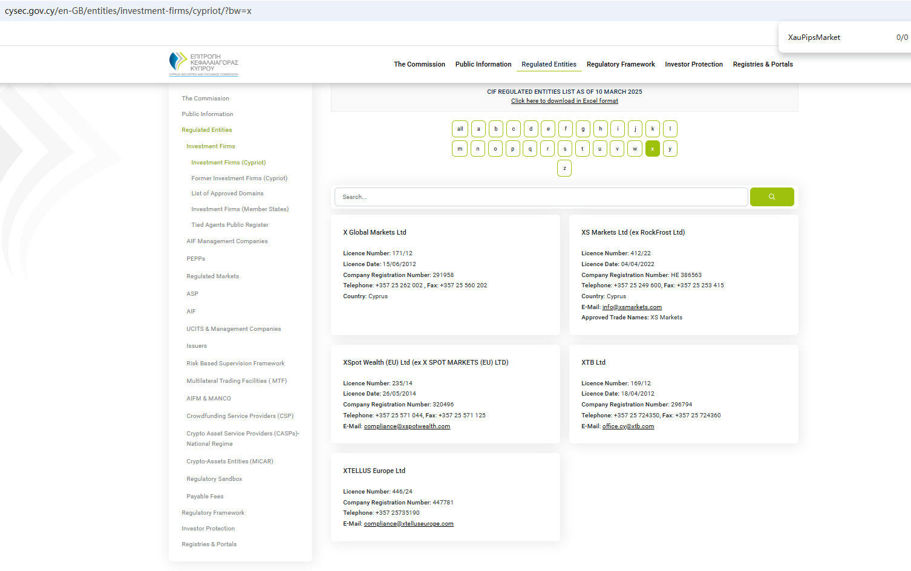Image resolution: width=911 pixels, height=571 pixels.
Task: Filter entities by letter b
Action: [496, 129]
